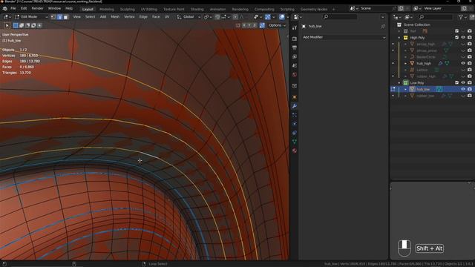Screen dimensions: 475x267
Task: Click the new scene icon beside Scene
Action: tap(401, 8)
